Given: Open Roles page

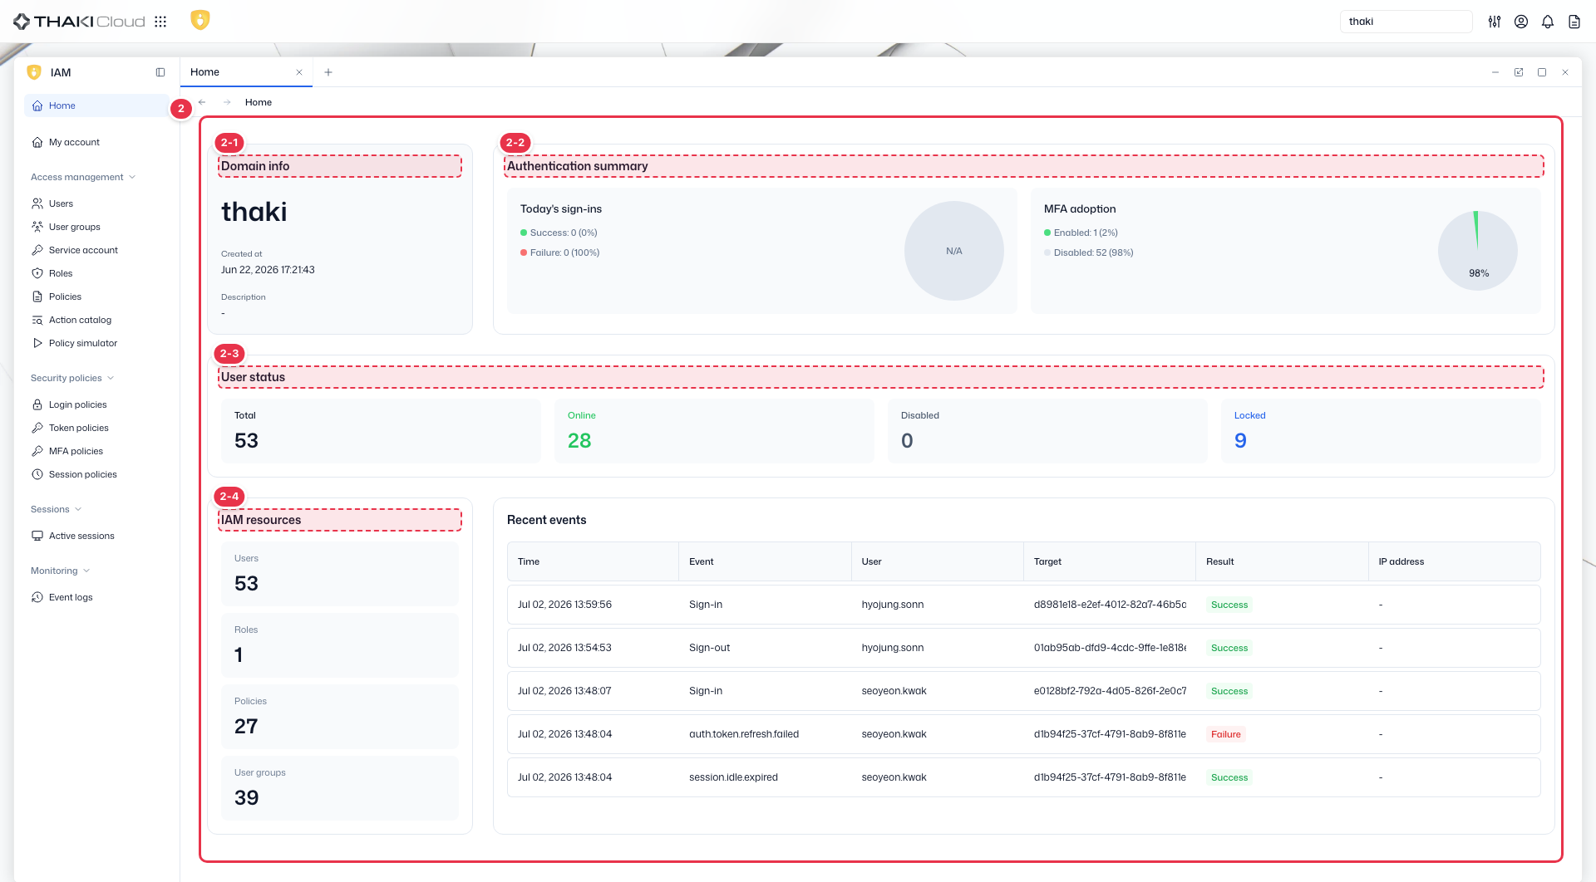Looking at the screenshot, I should pyautogui.click(x=96, y=273).
